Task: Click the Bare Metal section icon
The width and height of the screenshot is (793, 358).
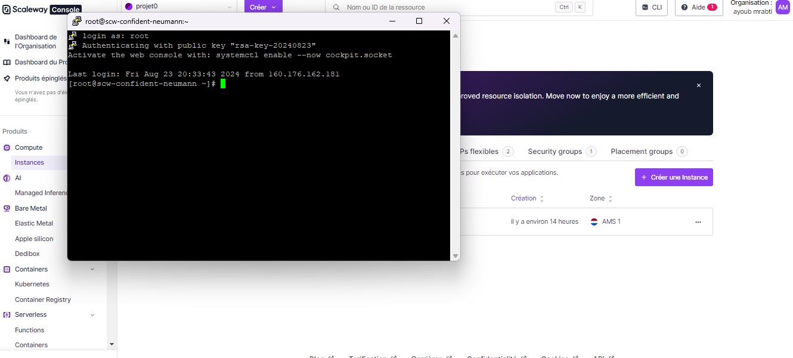Action: point(7,208)
